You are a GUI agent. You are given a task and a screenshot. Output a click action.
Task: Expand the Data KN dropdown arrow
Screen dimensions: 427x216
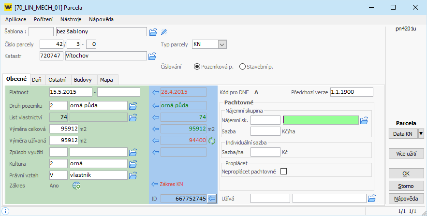tap(421, 133)
